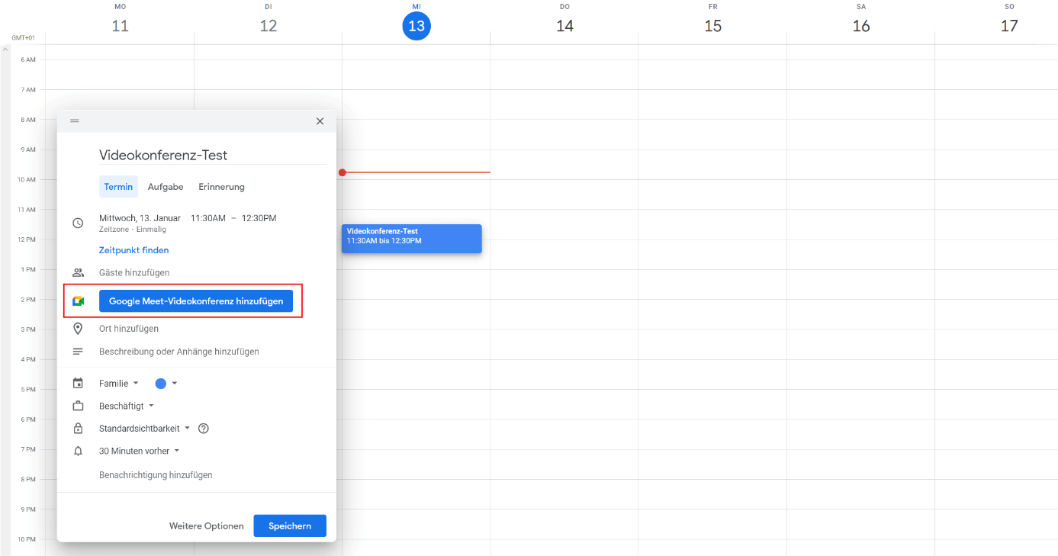Click the drag handle at dialog top
This screenshot has height=556, width=1058.
pyautogui.click(x=75, y=121)
